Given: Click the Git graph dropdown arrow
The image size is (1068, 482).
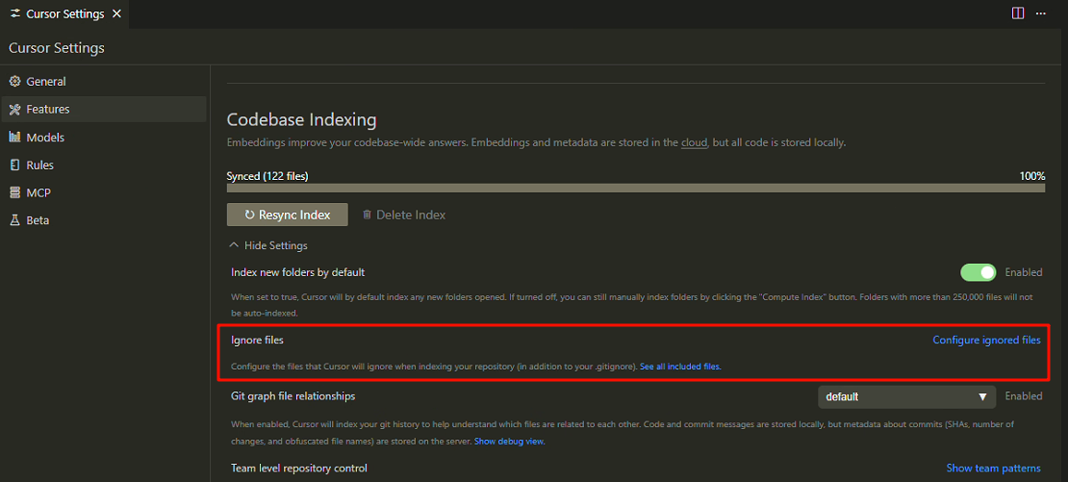Looking at the screenshot, I should pos(982,397).
